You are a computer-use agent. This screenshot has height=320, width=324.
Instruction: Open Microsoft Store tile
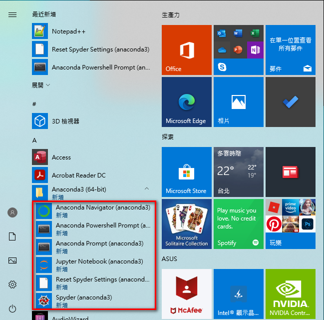(x=187, y=172)
